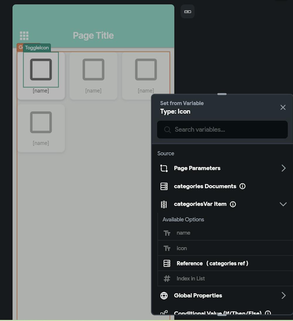Select Index in List option

(x=190, y=279)
